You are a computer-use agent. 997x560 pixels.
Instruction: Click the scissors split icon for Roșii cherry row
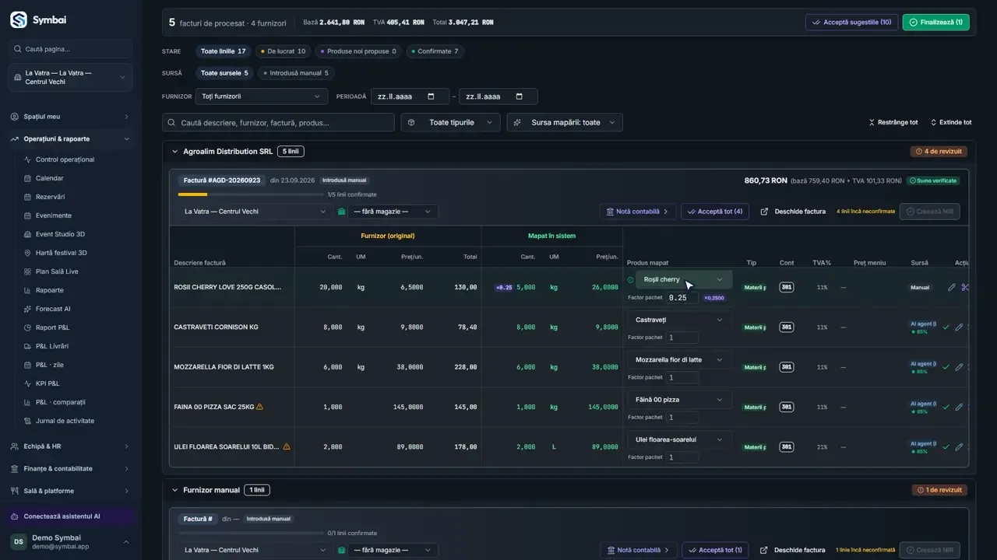(965, 287)
